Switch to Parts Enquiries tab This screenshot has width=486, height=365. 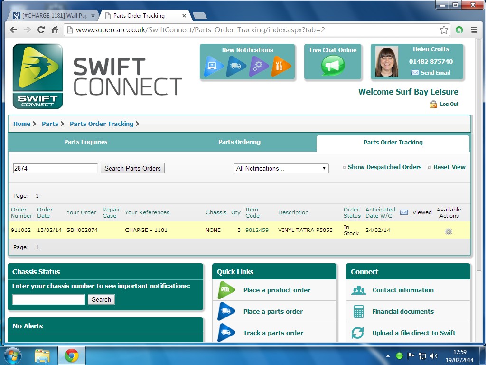(85, 142)
